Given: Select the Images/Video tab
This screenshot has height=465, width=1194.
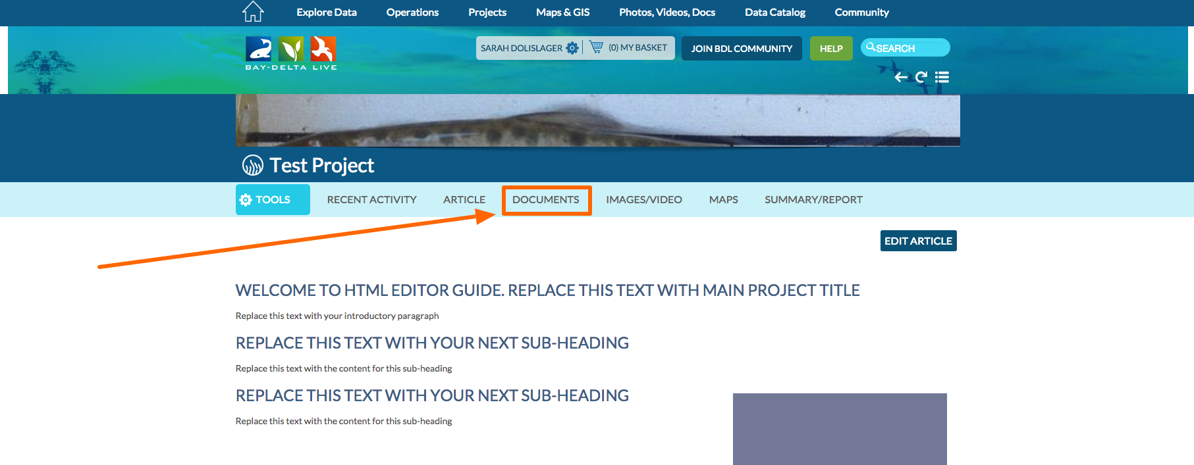Looking at the screenshot, I should tap(643, 200).
